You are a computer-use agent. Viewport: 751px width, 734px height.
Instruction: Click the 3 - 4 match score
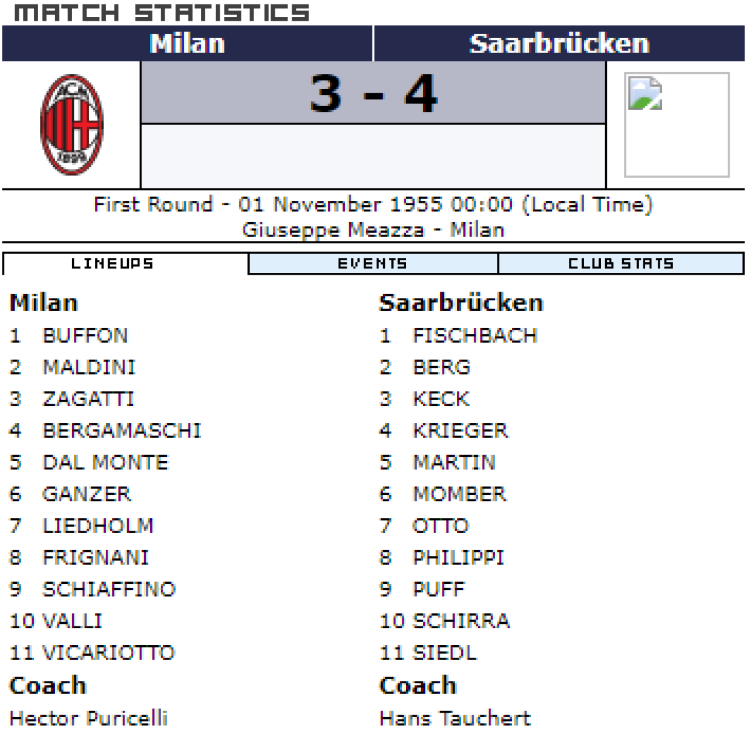click(x=374, y=94)
